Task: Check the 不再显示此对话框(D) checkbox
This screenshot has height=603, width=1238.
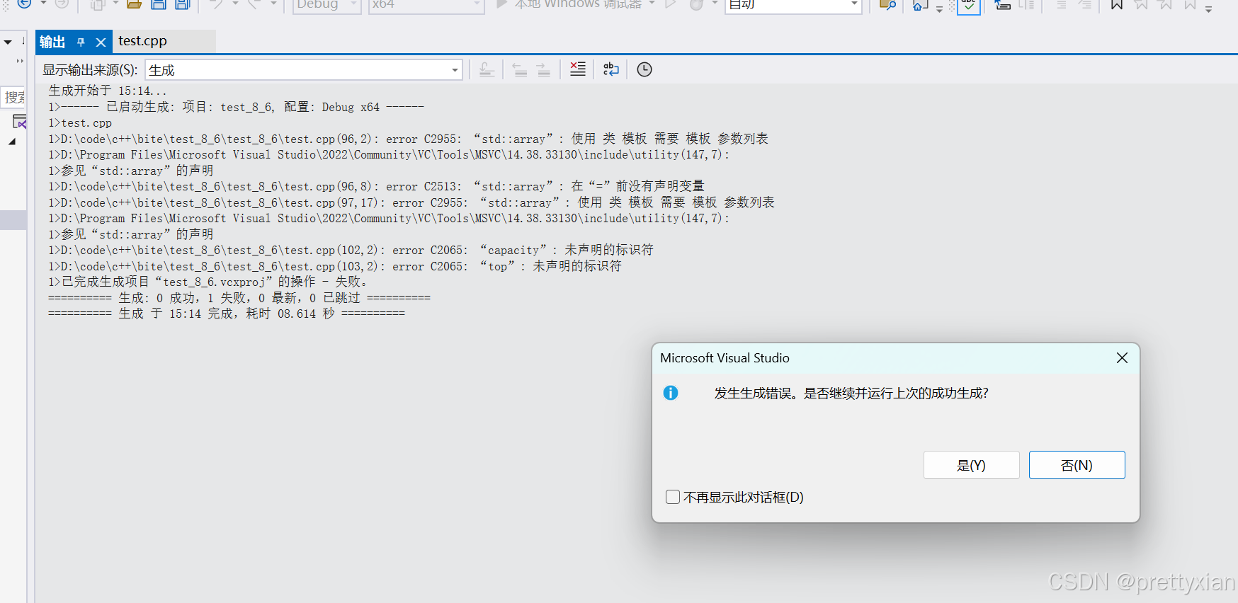Action: point(673,497)
